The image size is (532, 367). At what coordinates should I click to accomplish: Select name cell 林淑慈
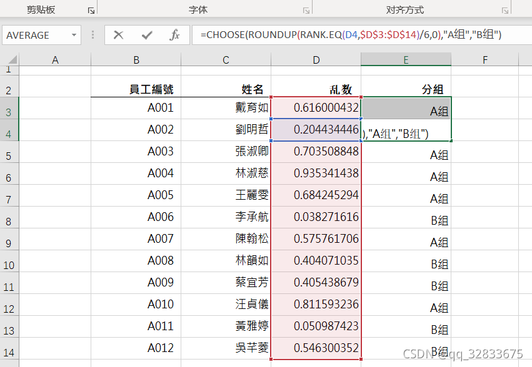pyautogui.click(x=226, y=174)
